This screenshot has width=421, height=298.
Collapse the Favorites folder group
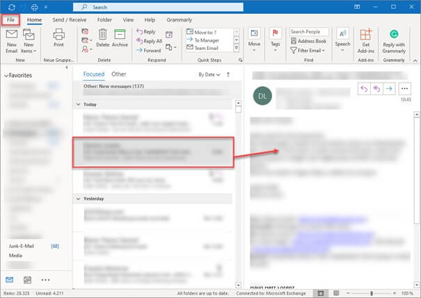point(6,75)
